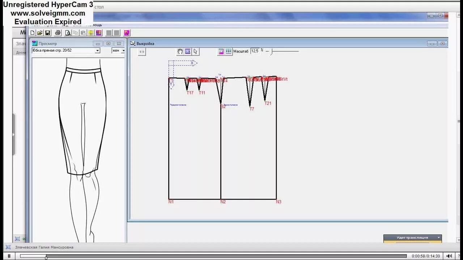This screenshot has height=260, width=463.
Task: Select the arrow pointer tool in Выкройка
Action: 195,51
